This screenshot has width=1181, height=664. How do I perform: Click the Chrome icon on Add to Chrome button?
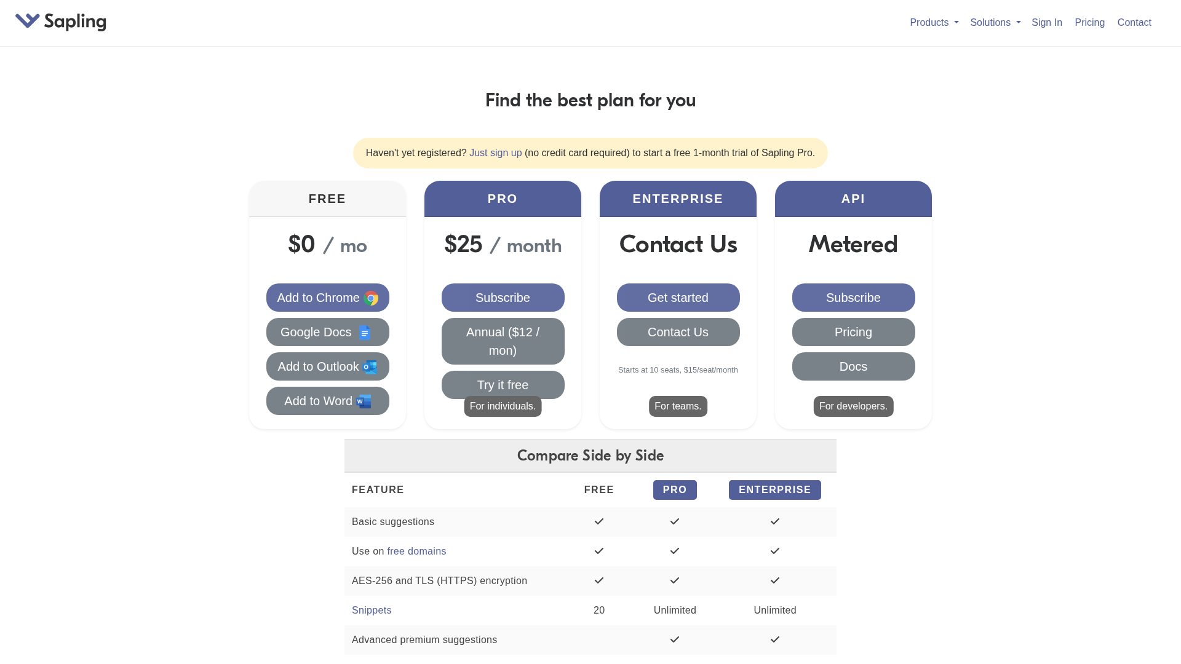click(x=371, y=299)
